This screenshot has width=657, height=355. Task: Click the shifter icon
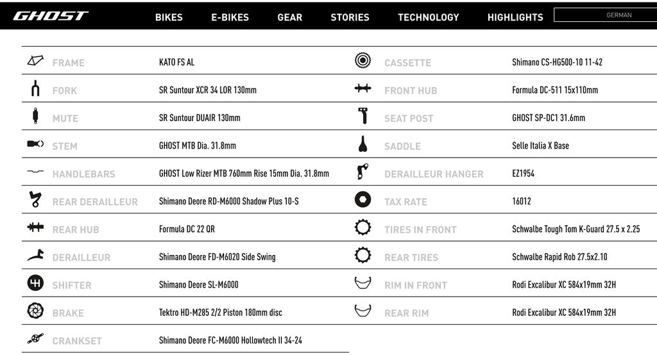click(x=35, y=283)
